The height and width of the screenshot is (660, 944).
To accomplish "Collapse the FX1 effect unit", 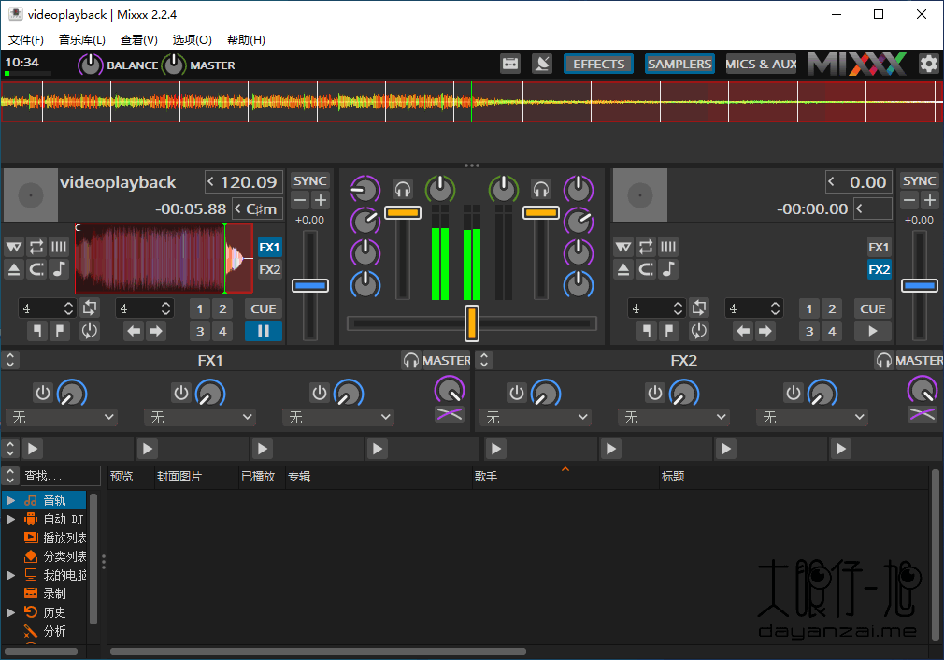I will 10,360.
